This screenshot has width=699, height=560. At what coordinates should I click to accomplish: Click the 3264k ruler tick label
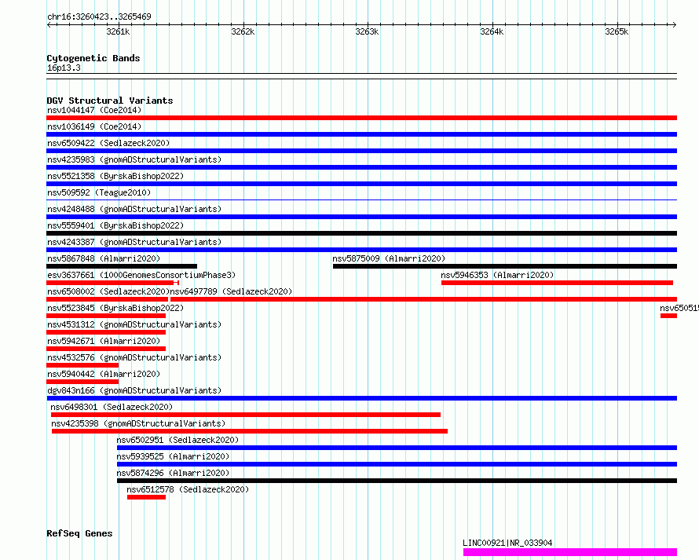[492, 31]
